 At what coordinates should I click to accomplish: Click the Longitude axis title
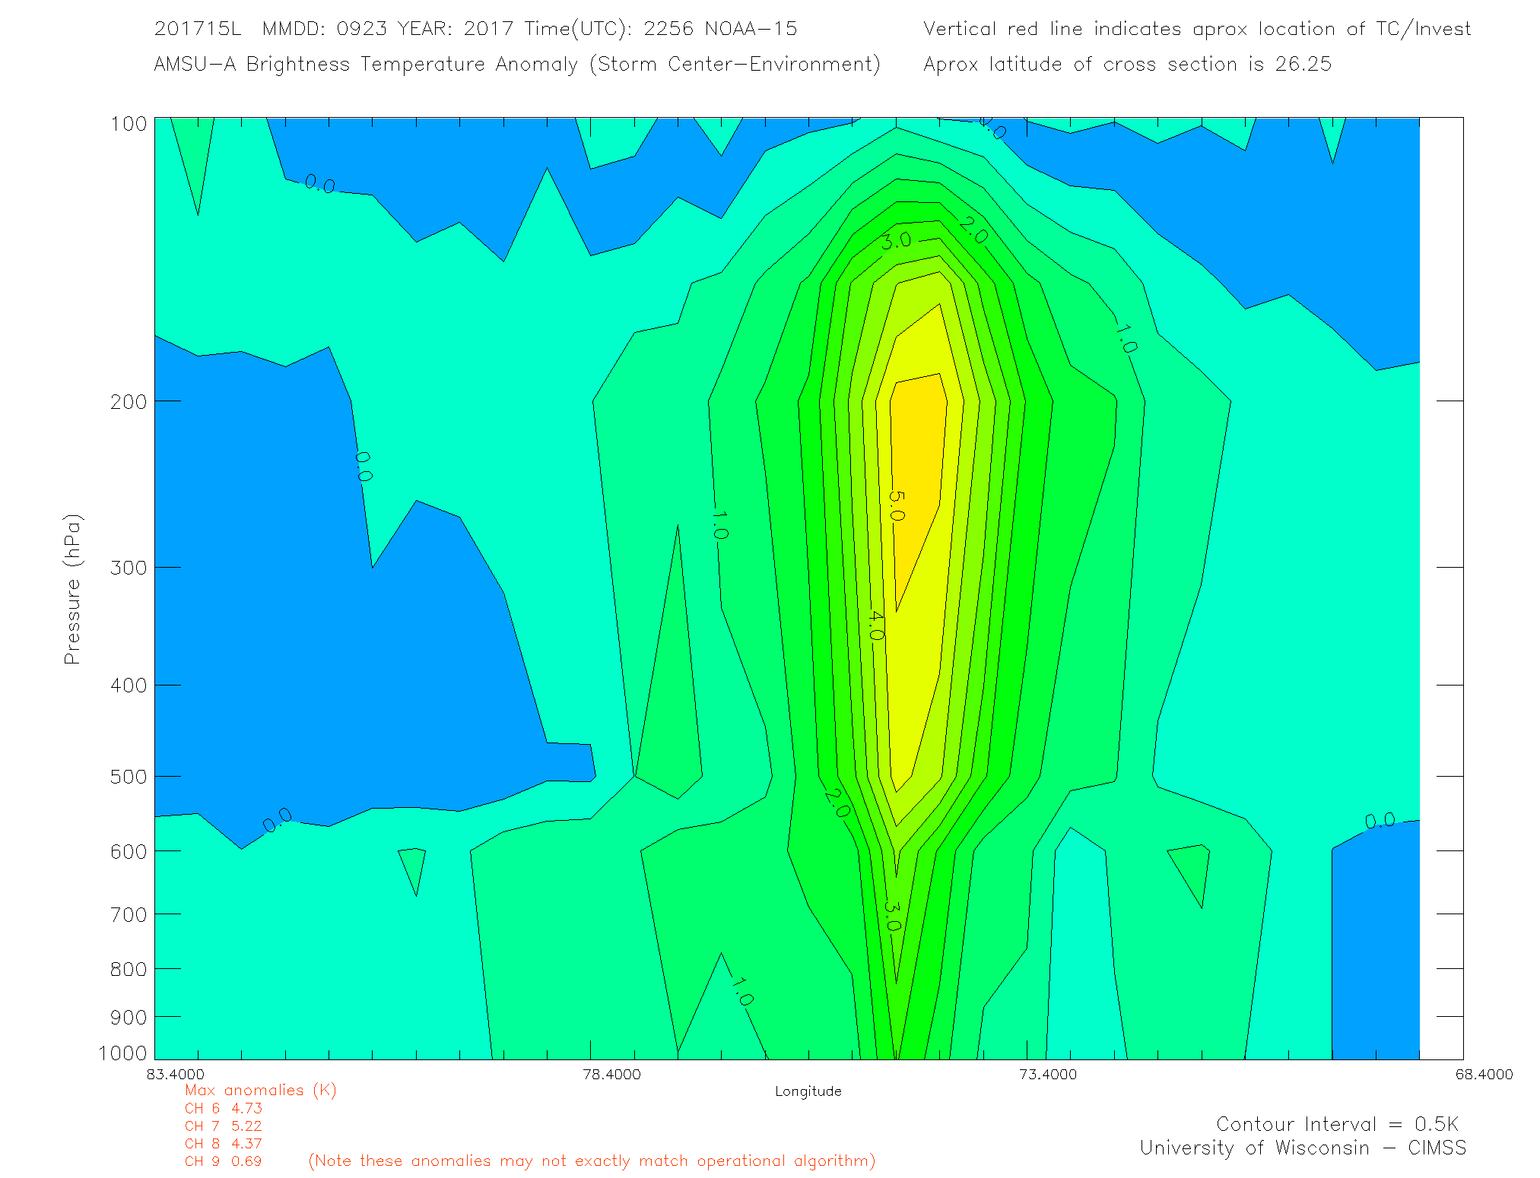click(x=808, y=1091)
